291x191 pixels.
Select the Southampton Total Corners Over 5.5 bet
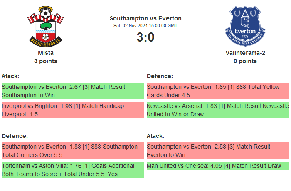click(73, 151)
